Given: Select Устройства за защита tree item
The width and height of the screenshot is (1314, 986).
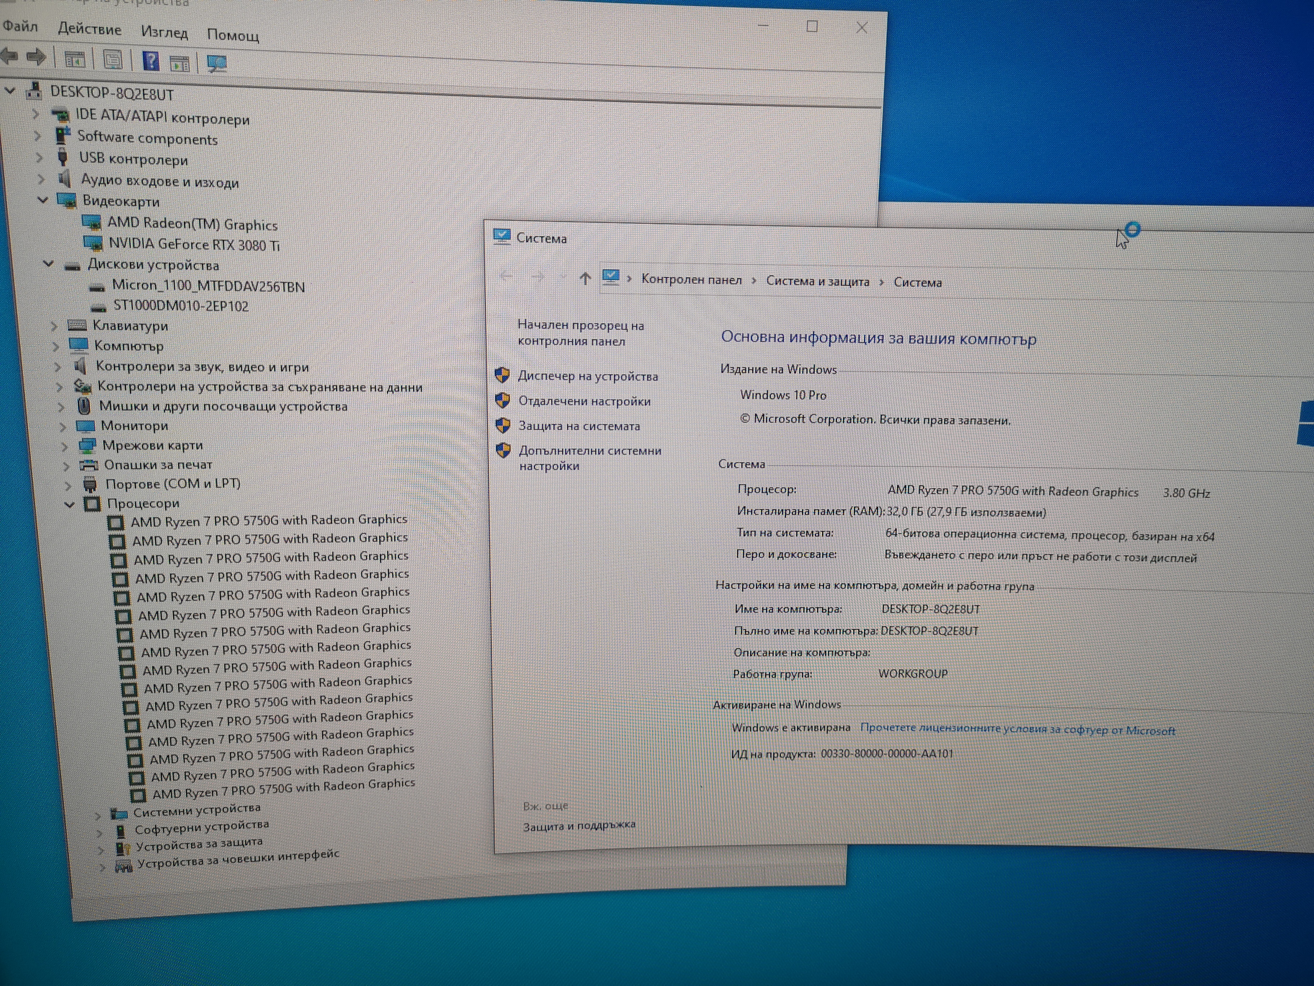Looking at the screenshot, I should [199, 844].
